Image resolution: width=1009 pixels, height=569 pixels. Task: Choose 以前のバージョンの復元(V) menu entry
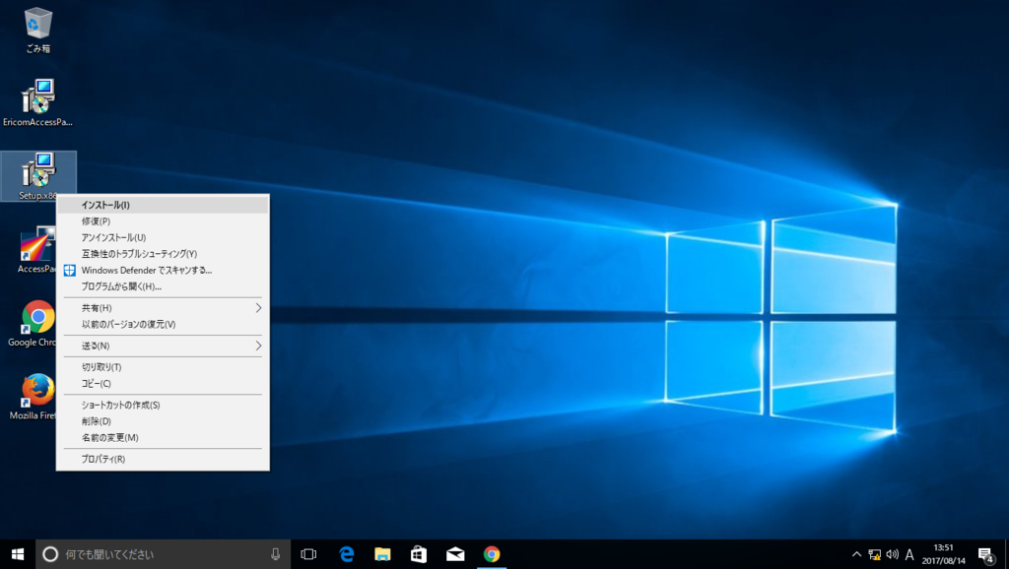coord(163,325)
